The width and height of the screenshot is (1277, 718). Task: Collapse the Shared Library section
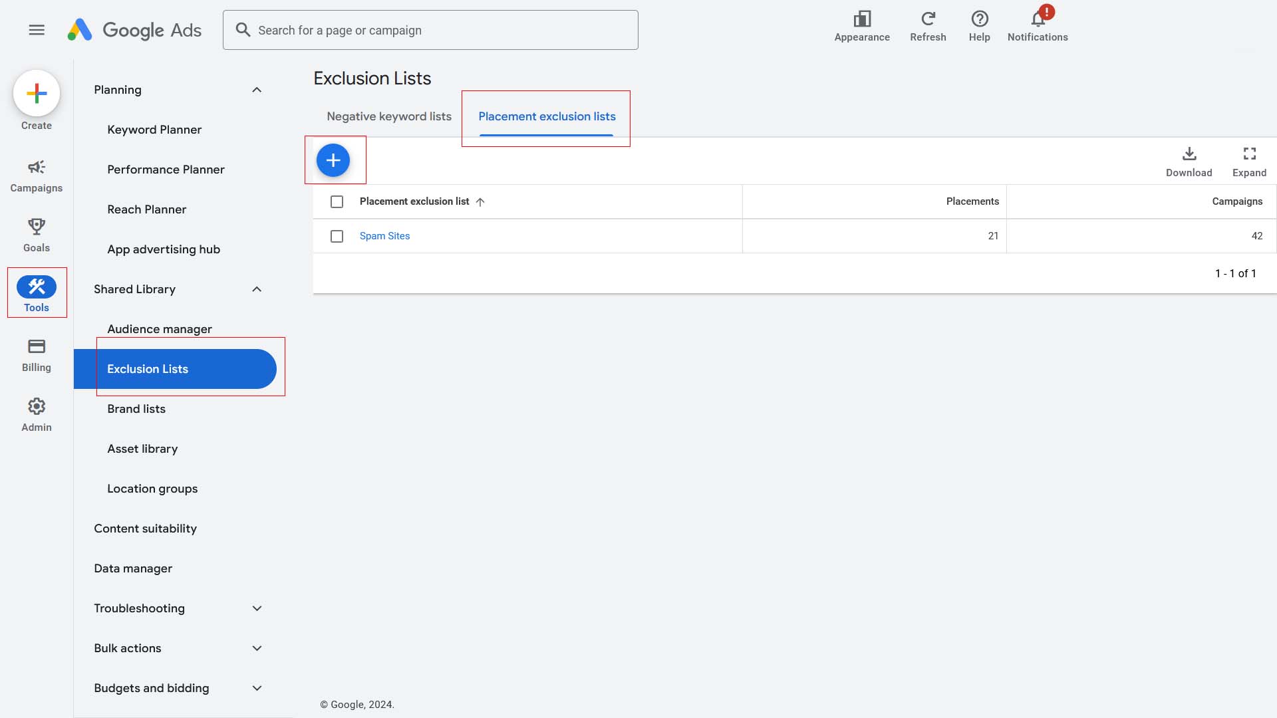pyautogui.click(x=257, y=289)
